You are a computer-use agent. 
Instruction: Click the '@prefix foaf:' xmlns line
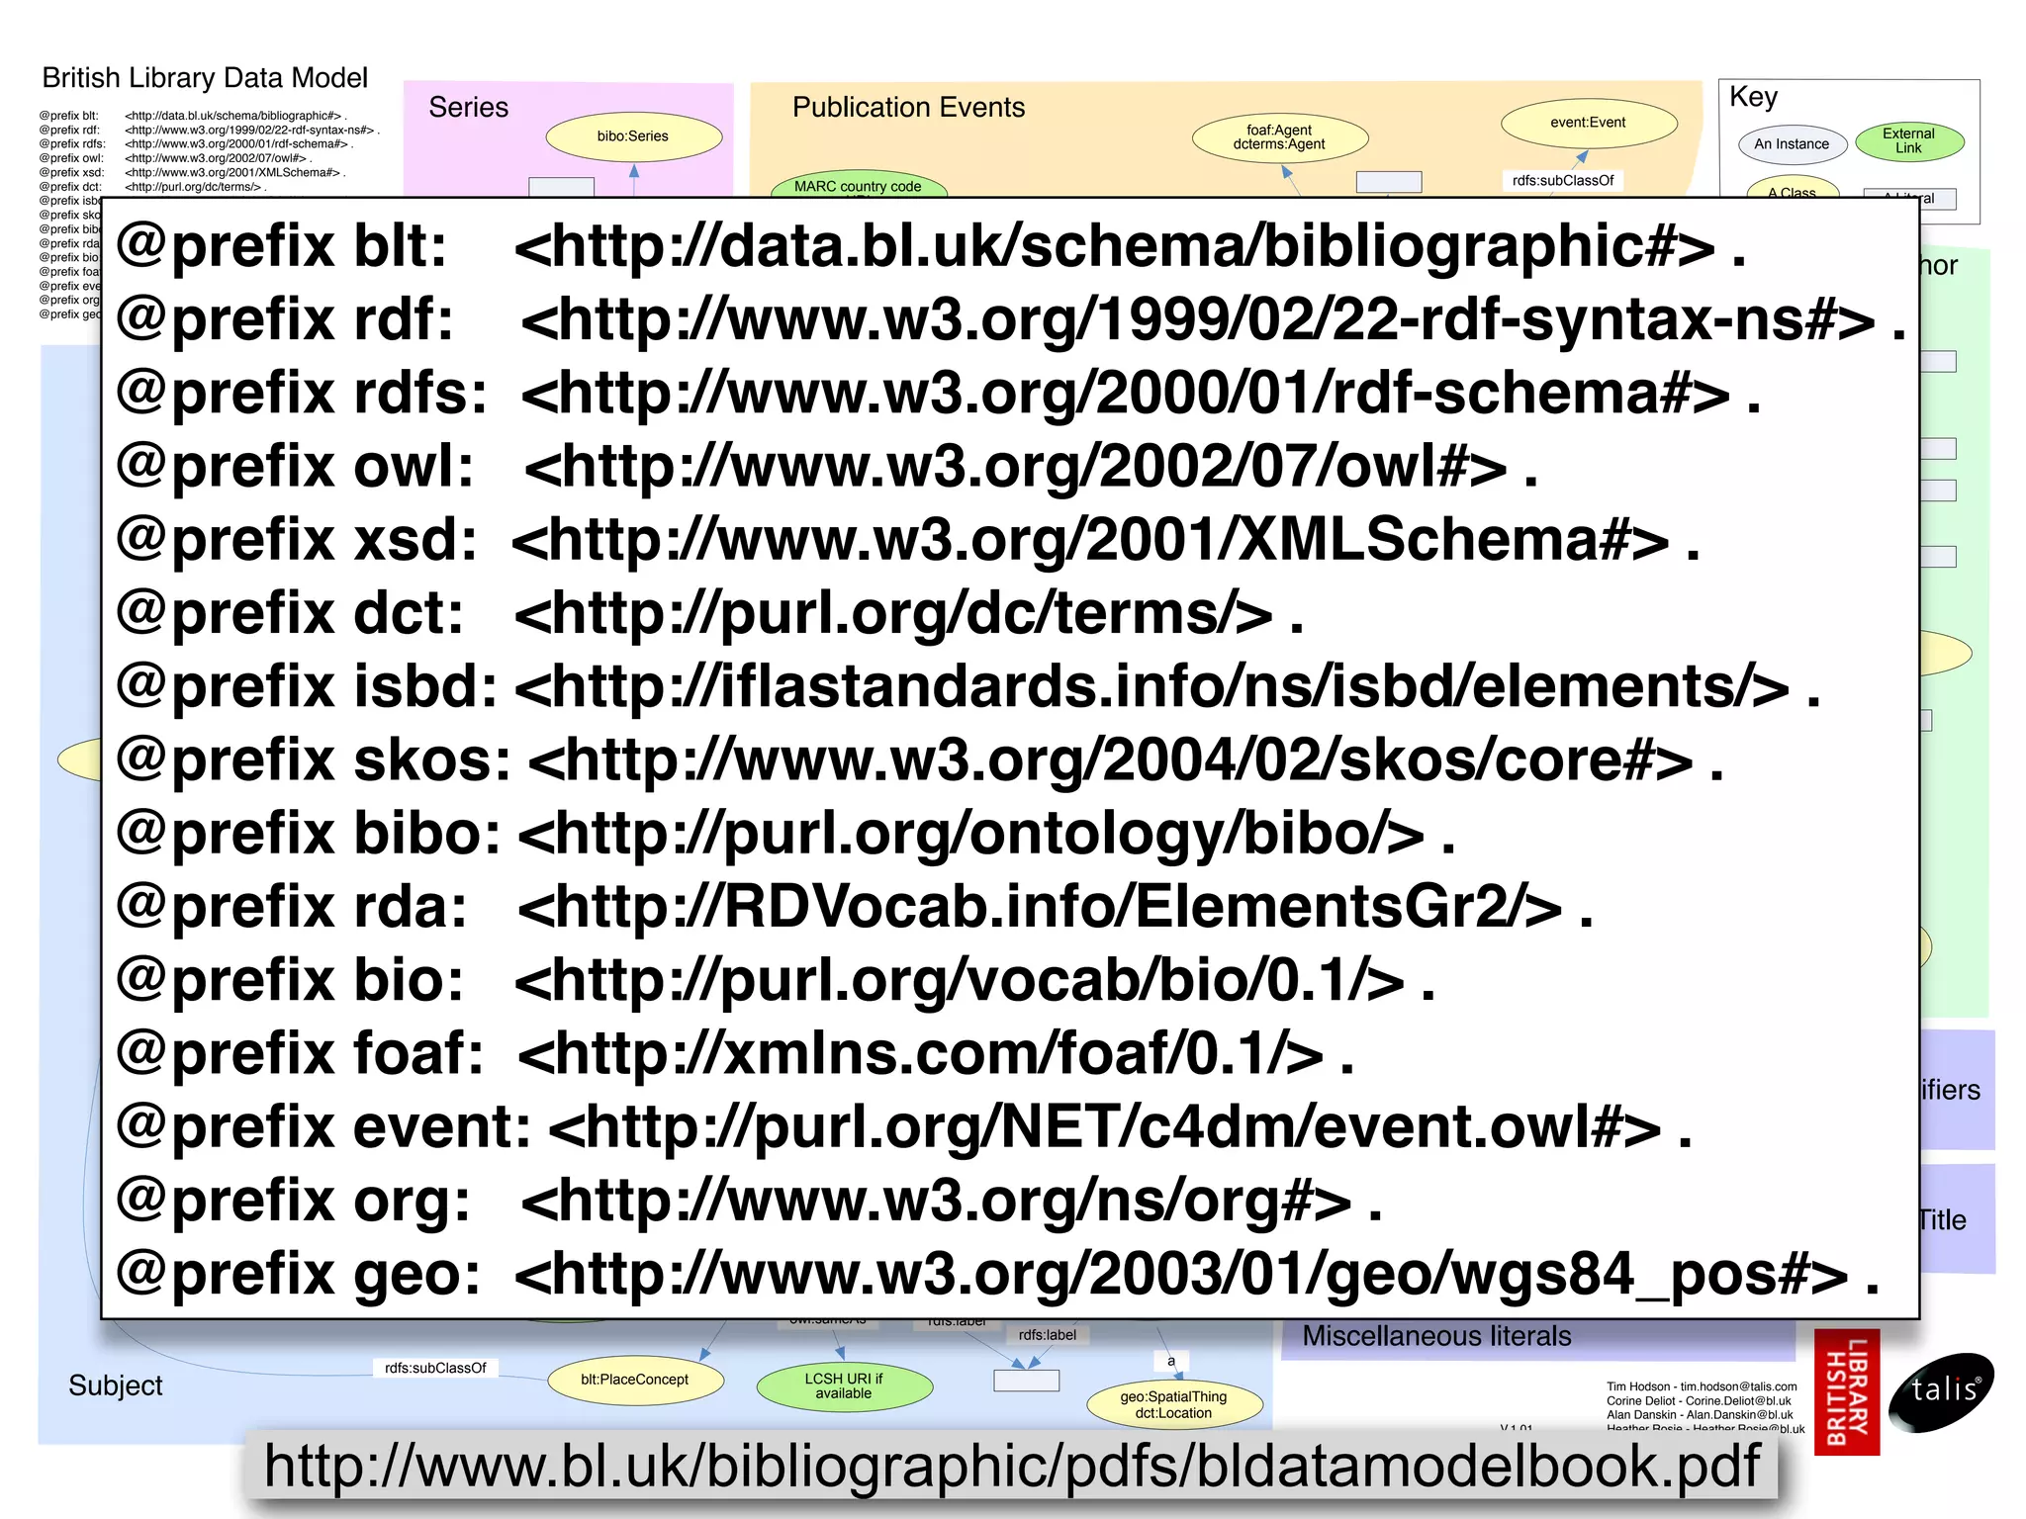point(734,1054)
